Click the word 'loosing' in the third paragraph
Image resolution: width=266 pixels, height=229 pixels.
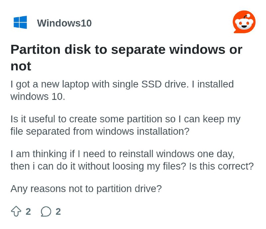[x=128, y=167]
